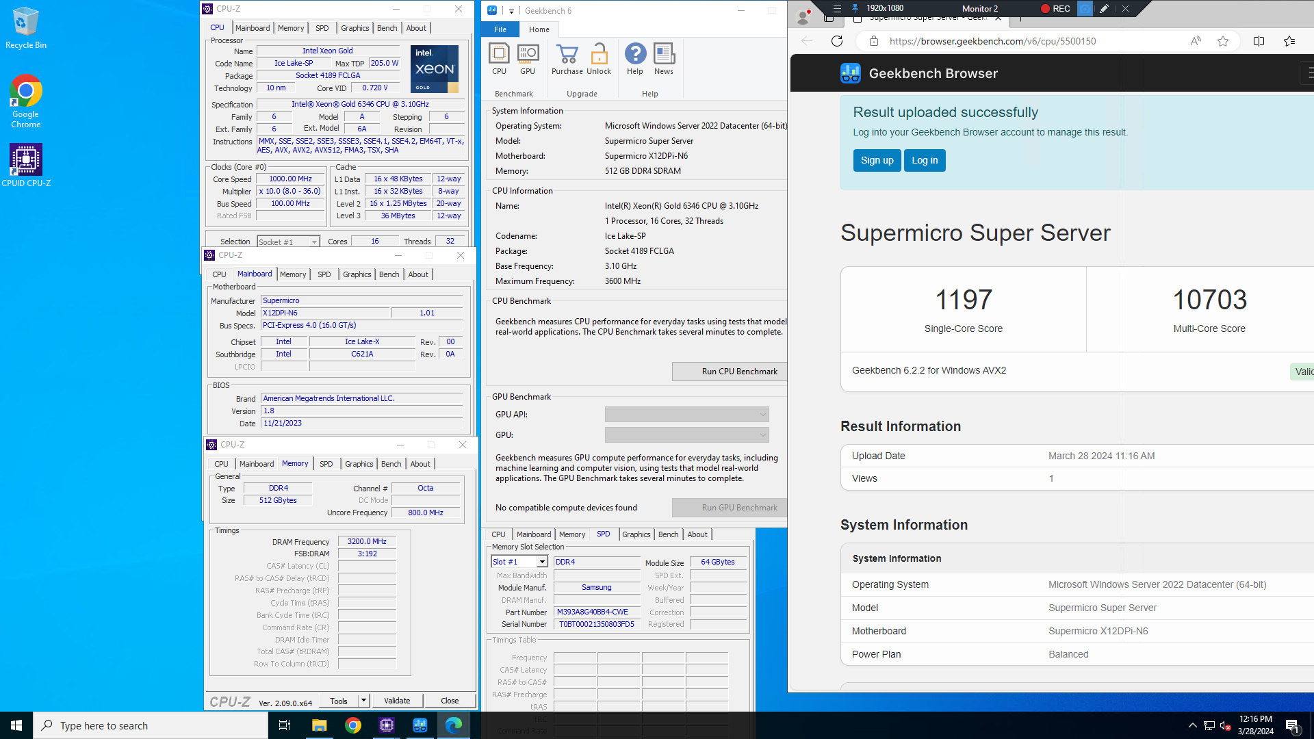Open the Edge profile avatar

pyautogui.click(x=803, y=16)
